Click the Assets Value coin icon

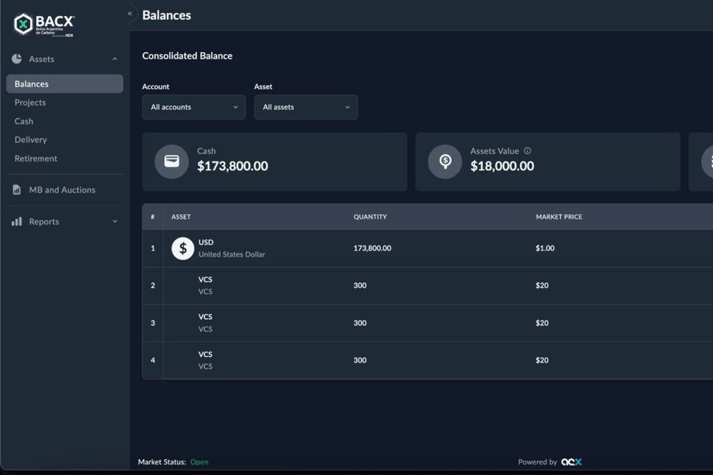445,161
